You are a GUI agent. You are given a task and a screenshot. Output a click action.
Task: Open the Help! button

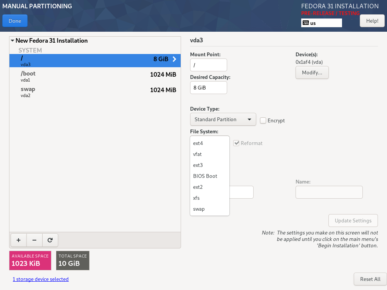[372, 21]
